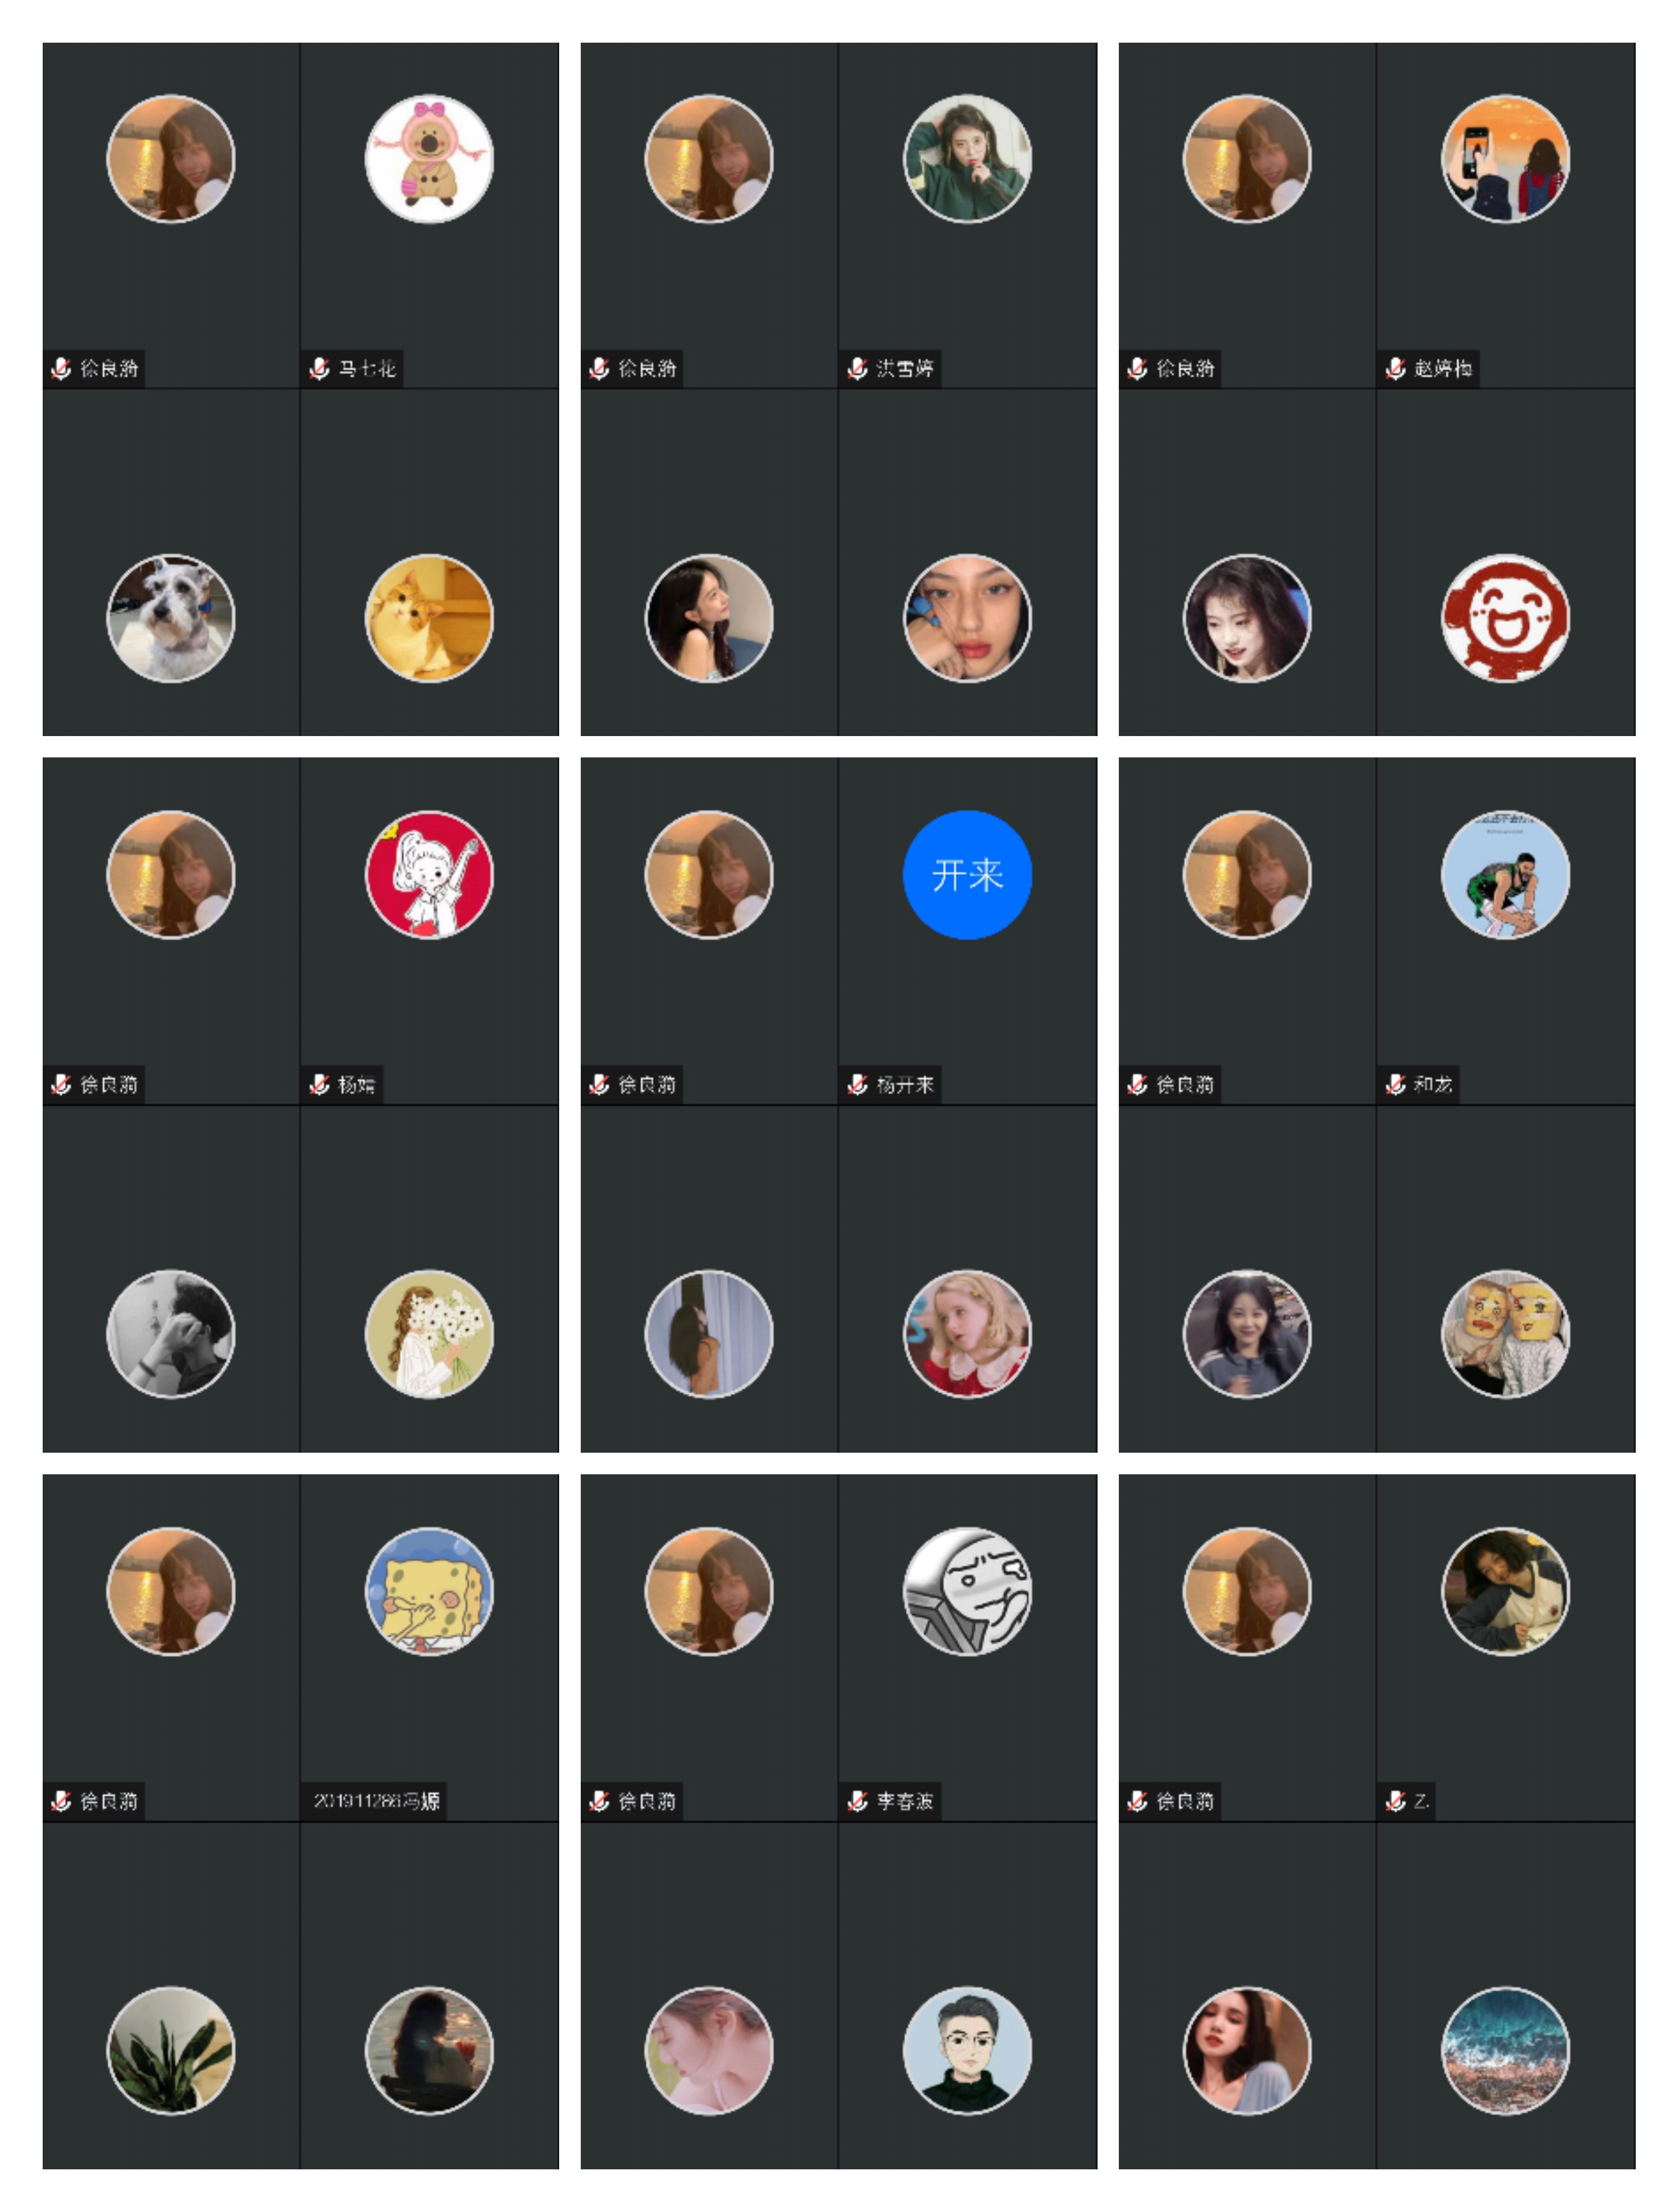The image size is (1678, 2212).
Task: Select the green plant leaves avatar
Action: coord(171,2051)
